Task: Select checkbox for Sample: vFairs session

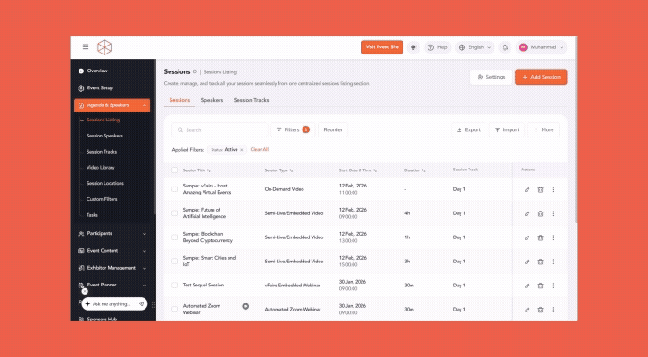Action: click(x=175, y=189)
